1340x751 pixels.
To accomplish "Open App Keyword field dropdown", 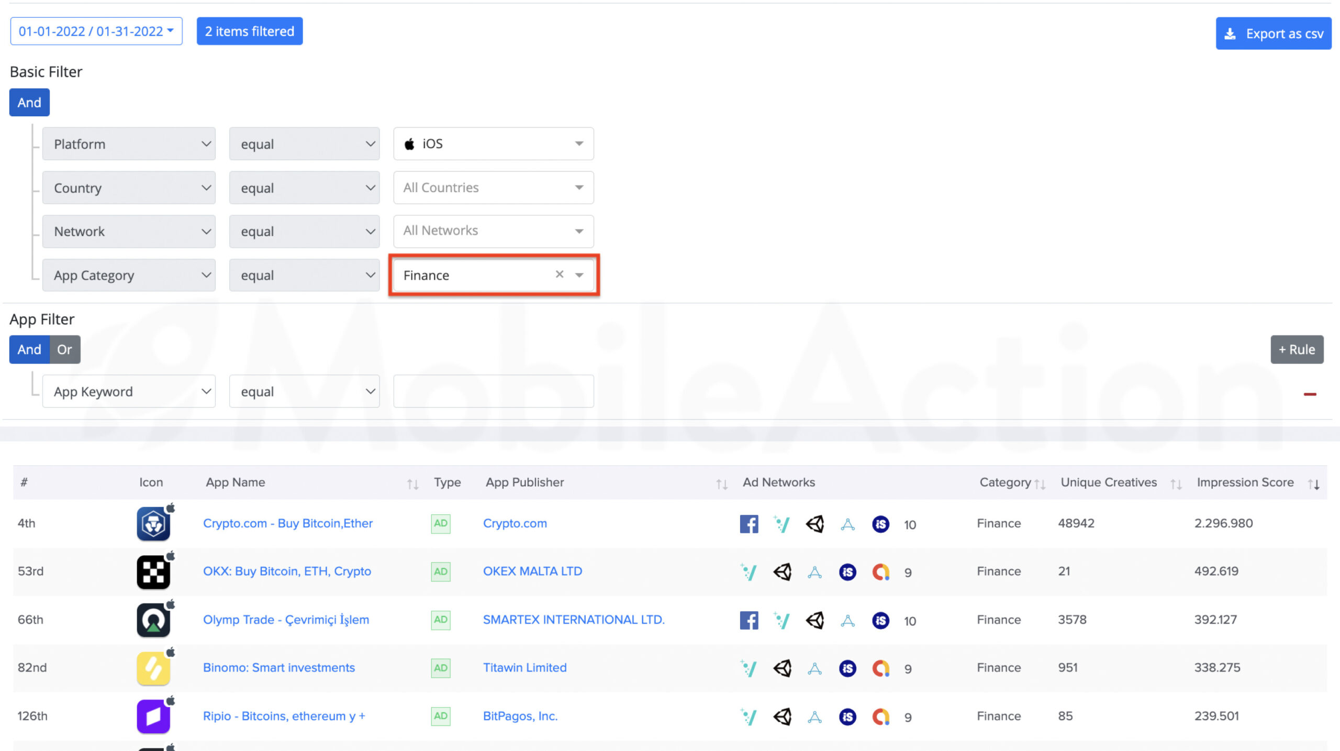I will (129, 391).
